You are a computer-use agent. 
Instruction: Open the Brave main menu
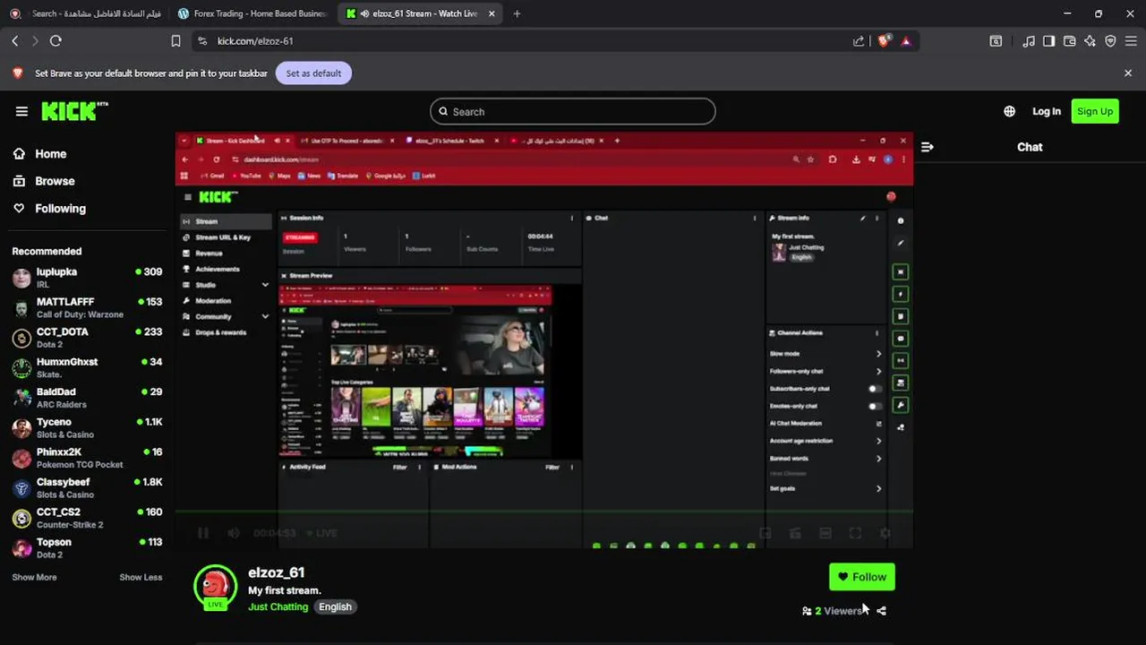1131,41
